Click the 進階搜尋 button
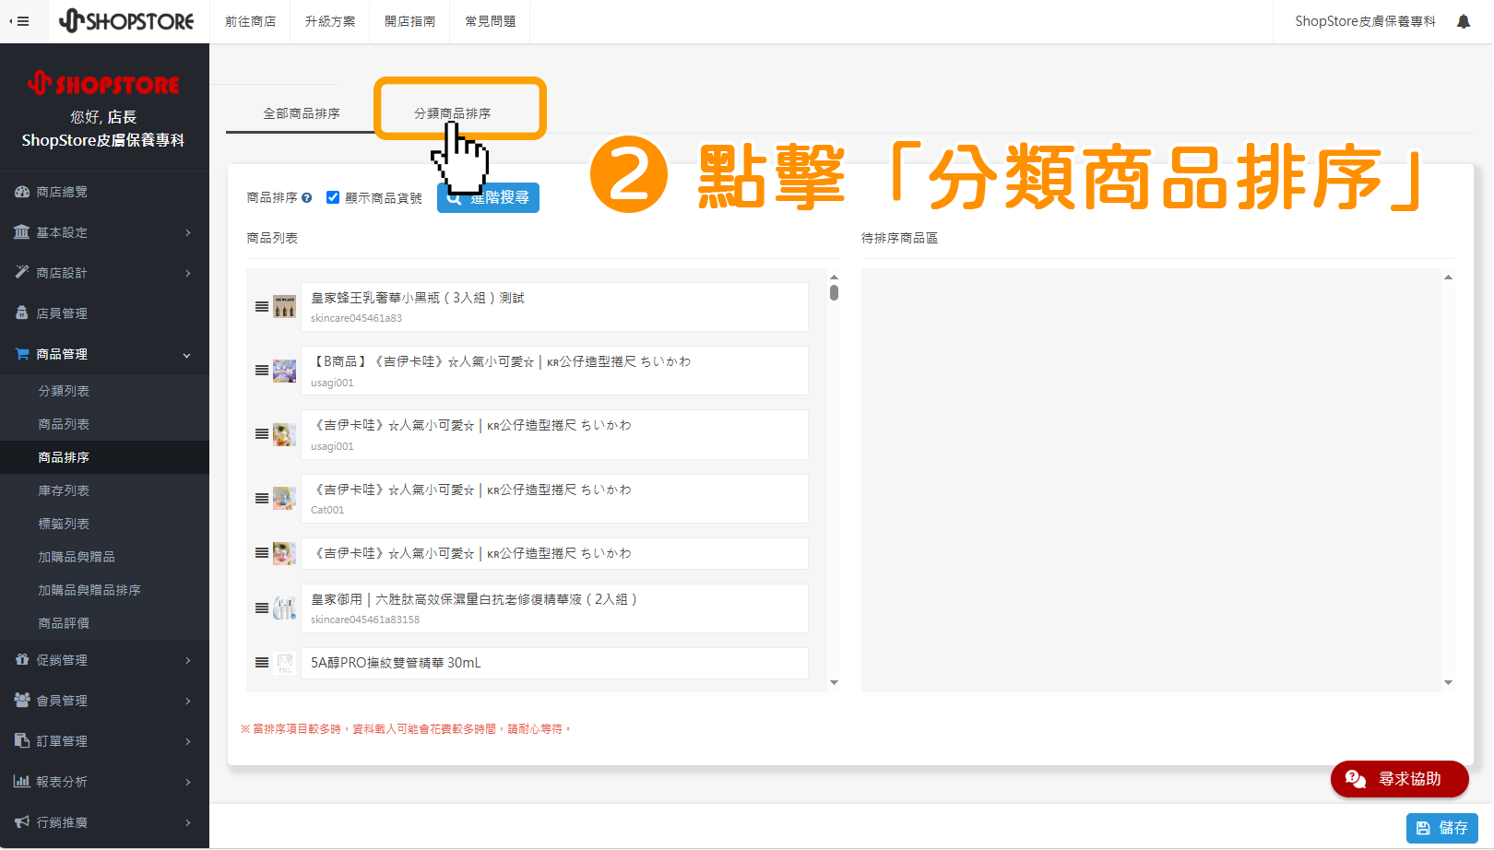This screenshot has width=1494, height=850. click(489, 197)
